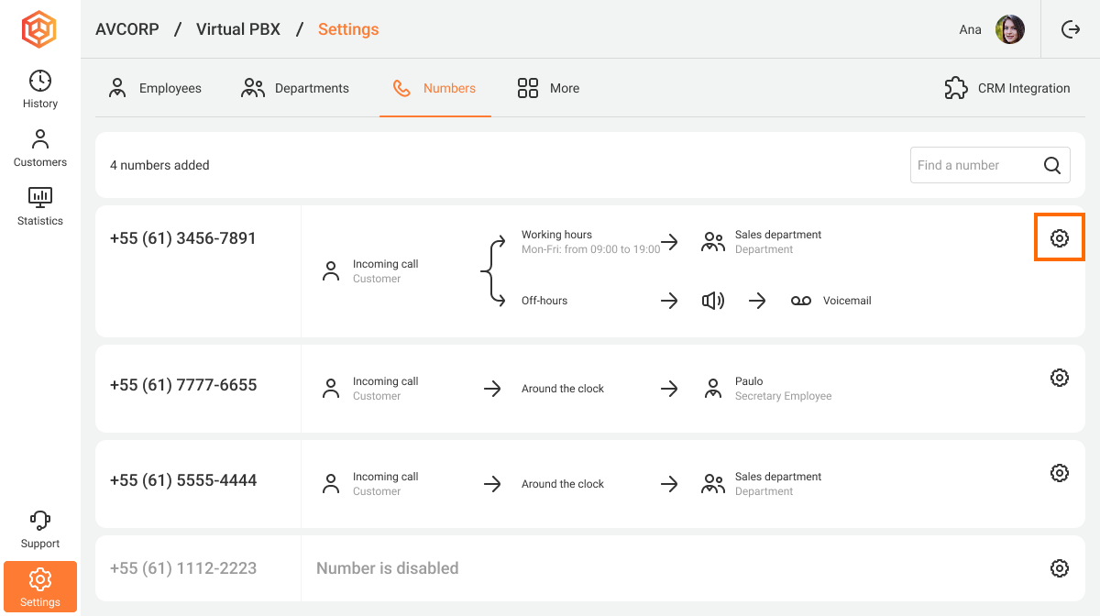Click Incoming call customer icon for 7777-6655
The image size is (1100, 616).
coord(331,389)
